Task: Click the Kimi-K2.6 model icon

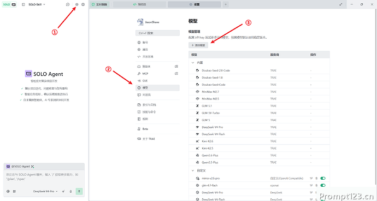Action: [x=198, y=141]
